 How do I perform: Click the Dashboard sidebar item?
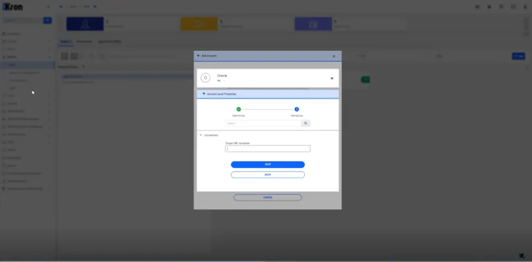(x=14, y=34)
